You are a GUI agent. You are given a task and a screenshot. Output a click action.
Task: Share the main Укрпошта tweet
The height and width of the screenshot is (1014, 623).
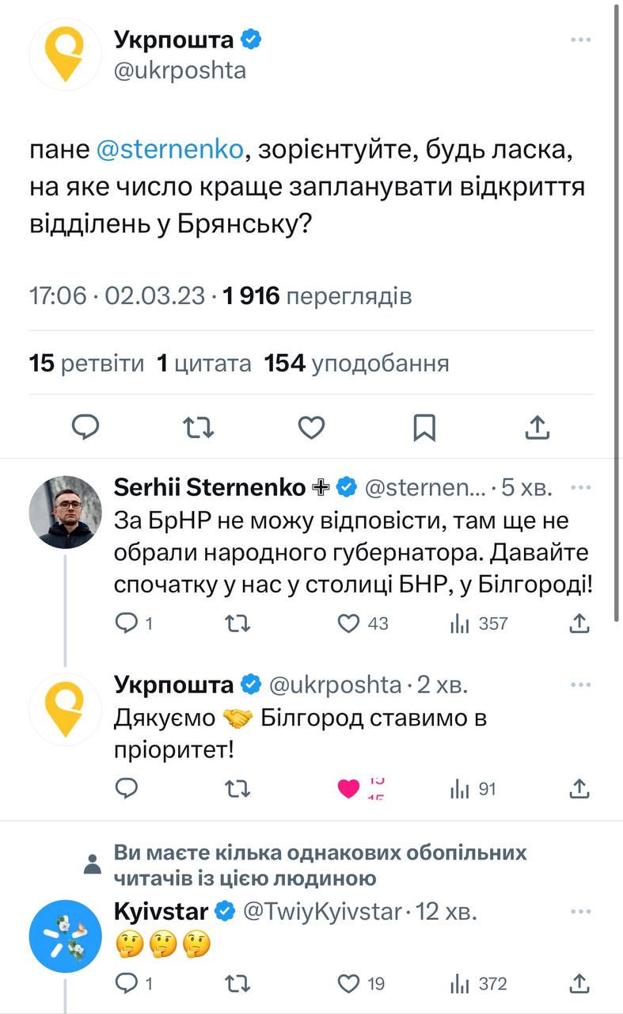point(538,428)
